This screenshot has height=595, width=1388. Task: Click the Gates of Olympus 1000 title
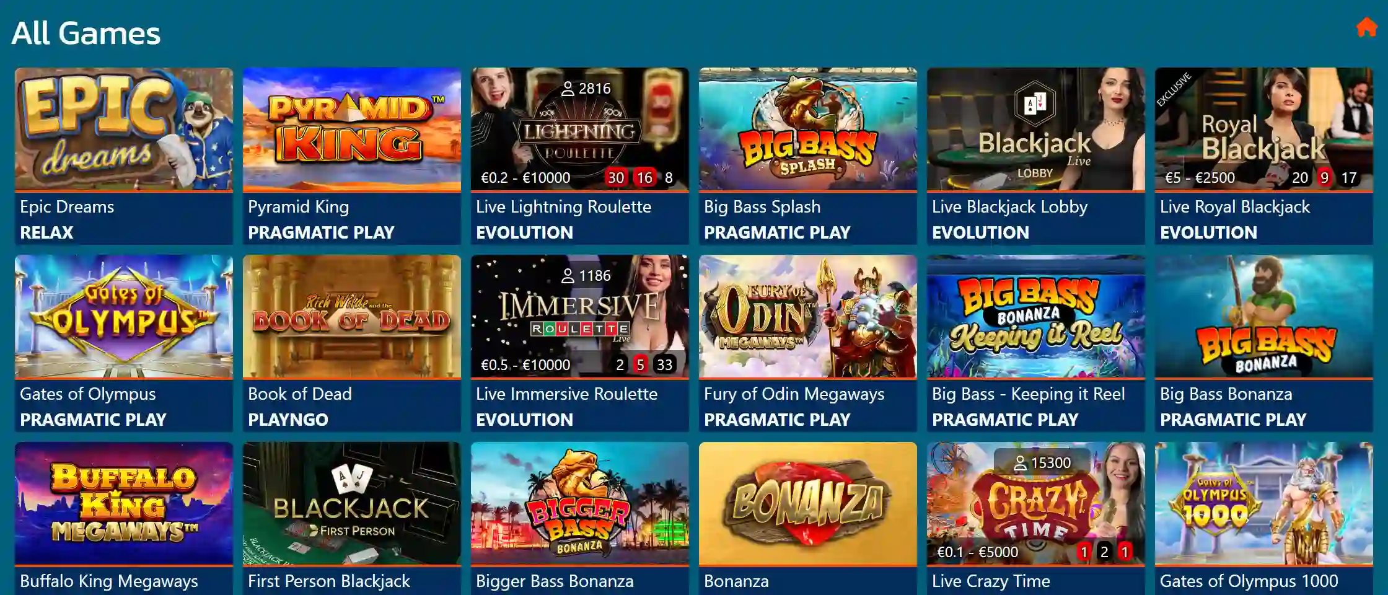(1249, 581)
